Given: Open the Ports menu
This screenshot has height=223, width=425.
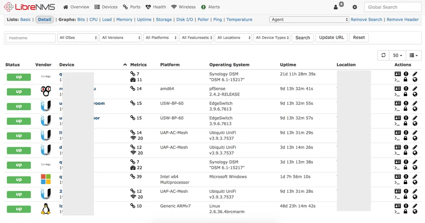Looking at the screenshot, I should click(x=131, y=7).
